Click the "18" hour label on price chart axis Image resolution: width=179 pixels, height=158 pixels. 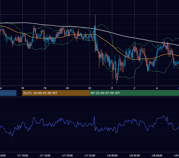45,88
